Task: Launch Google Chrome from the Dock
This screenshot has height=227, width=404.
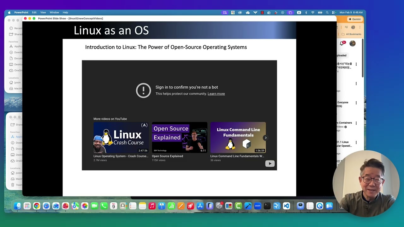Action: point(37,206)
